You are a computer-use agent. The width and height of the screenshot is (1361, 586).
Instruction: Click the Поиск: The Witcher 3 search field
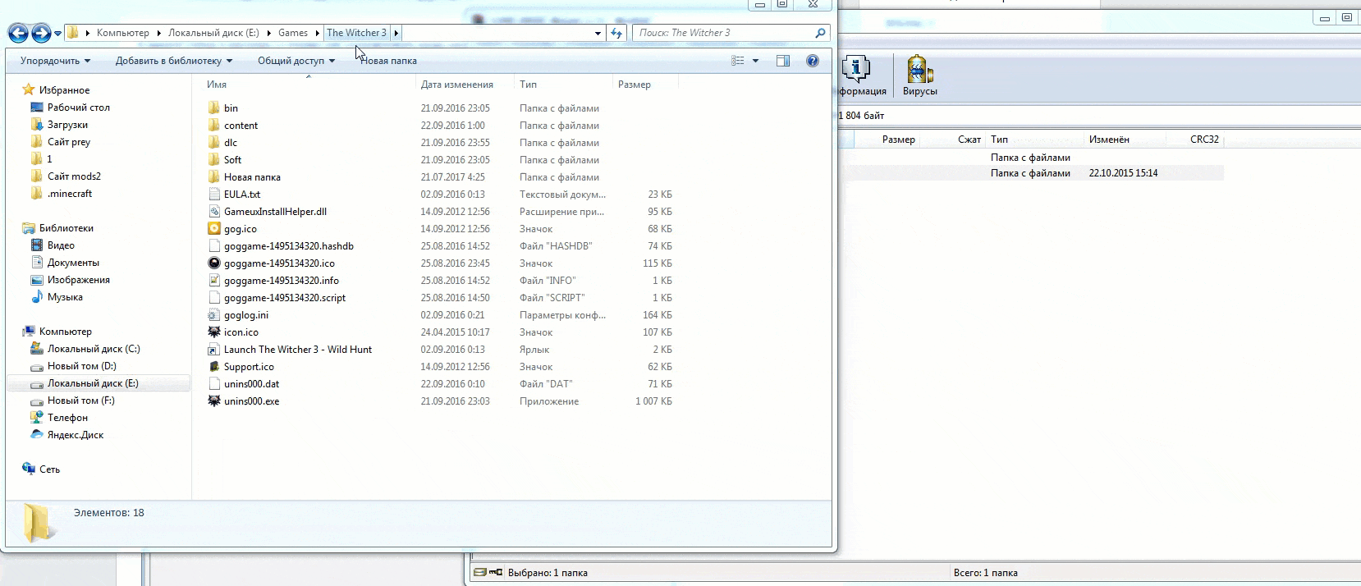(x=722, y=33)
